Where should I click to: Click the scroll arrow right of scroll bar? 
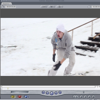99,87
